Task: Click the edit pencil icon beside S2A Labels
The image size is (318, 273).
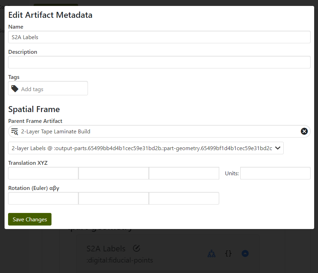Action: click(137, 248)
